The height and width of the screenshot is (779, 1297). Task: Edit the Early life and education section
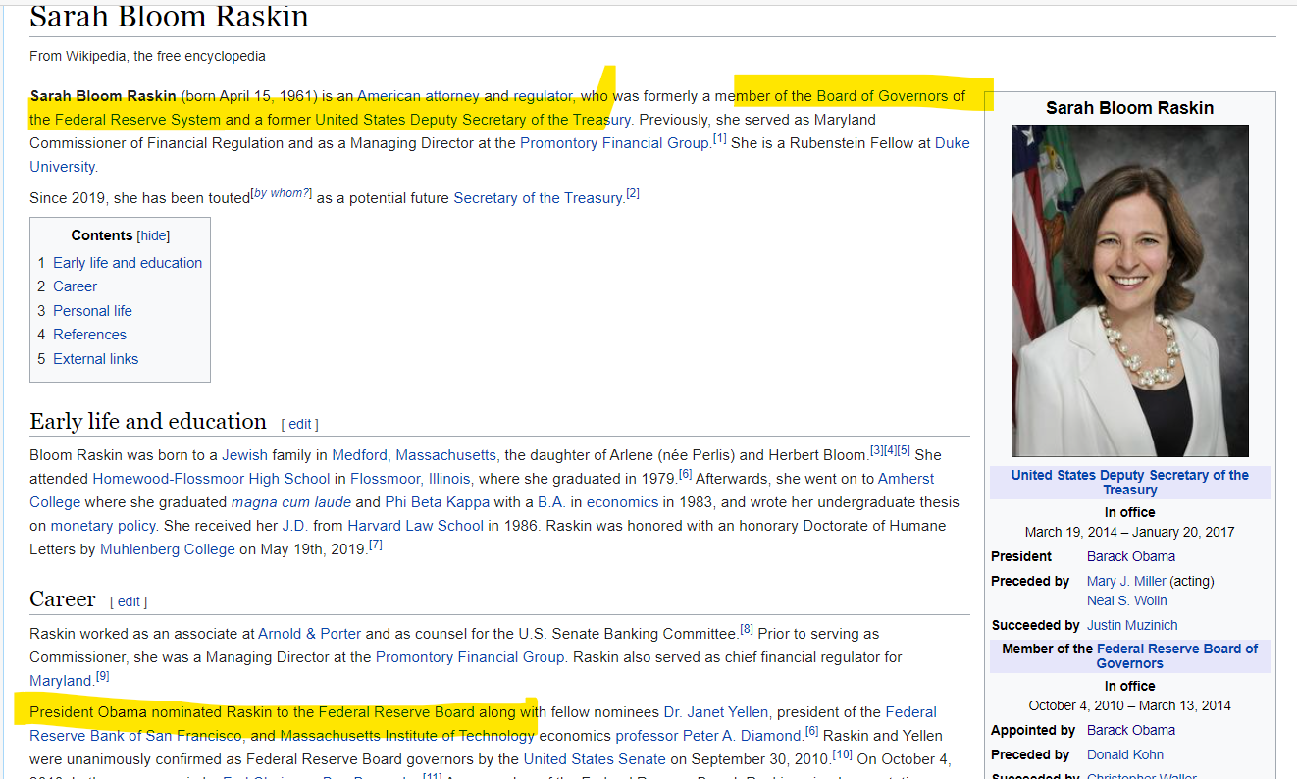(x=299, y=424)
